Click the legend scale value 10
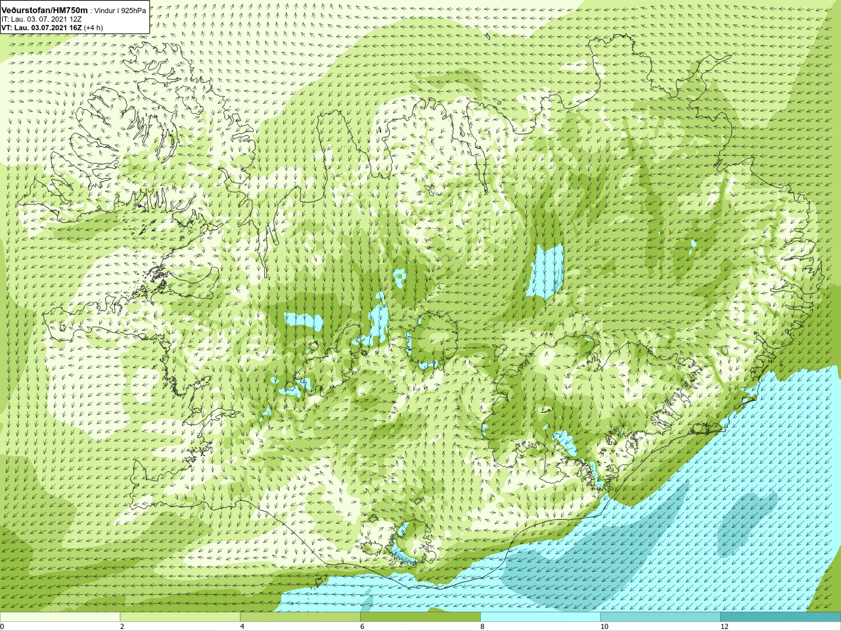Screen dimensions: 841x631 click(604, 627)
